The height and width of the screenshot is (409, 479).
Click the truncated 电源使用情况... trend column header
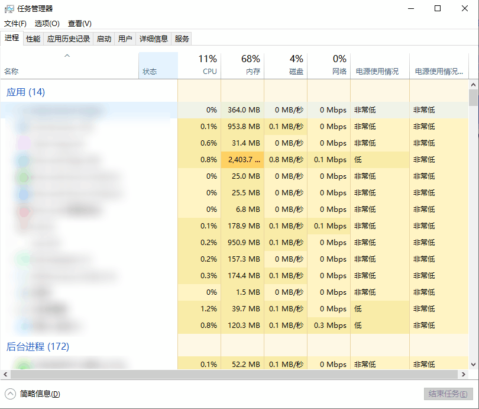point(439,66)
